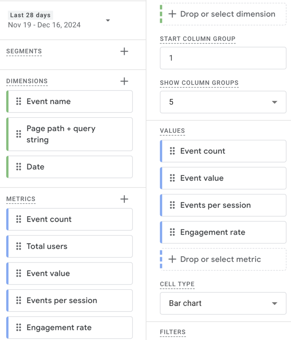The image size is (291, 340).
Task: Click the plus icon to add a dimension
Action: (x=124, y=81)
